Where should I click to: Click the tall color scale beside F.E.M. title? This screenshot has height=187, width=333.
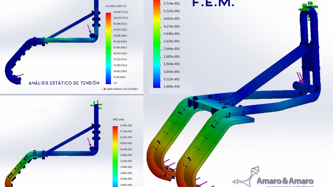157,44
